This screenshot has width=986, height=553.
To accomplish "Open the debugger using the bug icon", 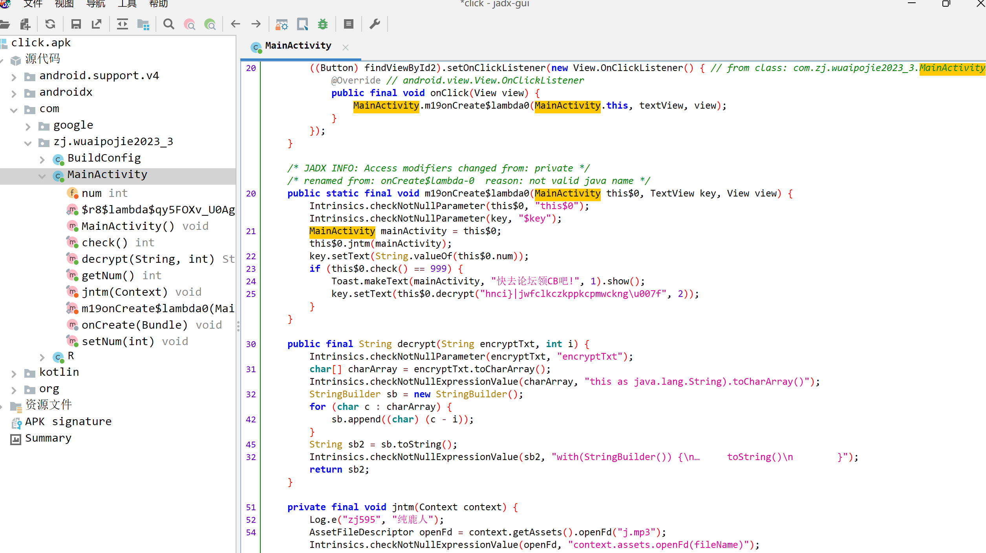I will coord(323,24).
